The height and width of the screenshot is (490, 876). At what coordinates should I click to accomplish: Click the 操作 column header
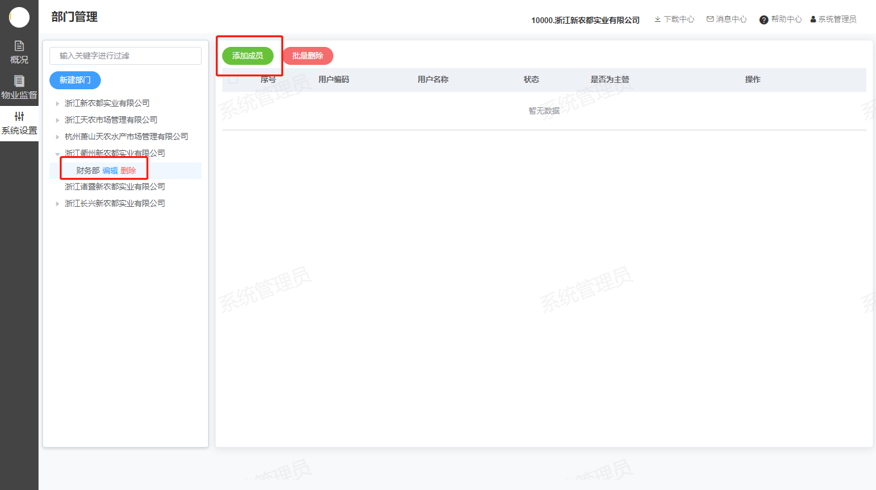click(753, 80)
